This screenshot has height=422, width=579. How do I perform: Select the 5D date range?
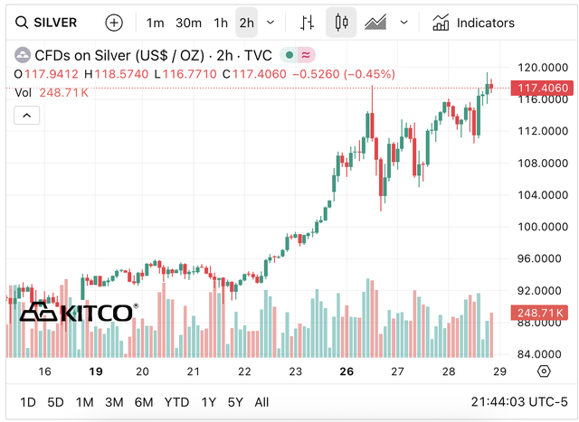55,401
